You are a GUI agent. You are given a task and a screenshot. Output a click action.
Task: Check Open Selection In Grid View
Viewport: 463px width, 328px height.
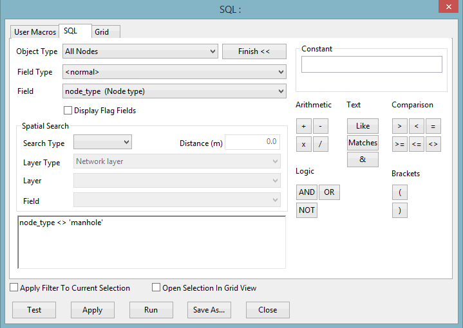[156, 287]
